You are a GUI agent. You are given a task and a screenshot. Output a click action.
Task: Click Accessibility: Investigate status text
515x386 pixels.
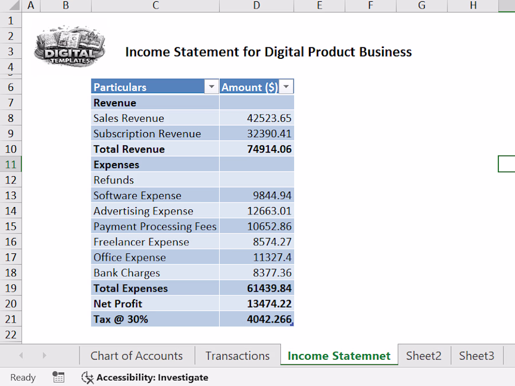pos(152,377)
